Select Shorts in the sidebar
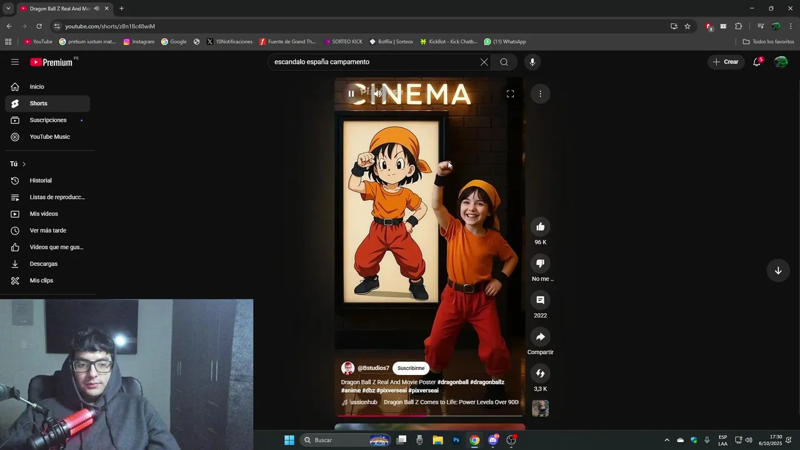Image resolution: width=800 pixels, height=450 pixels. click(47, 104)
